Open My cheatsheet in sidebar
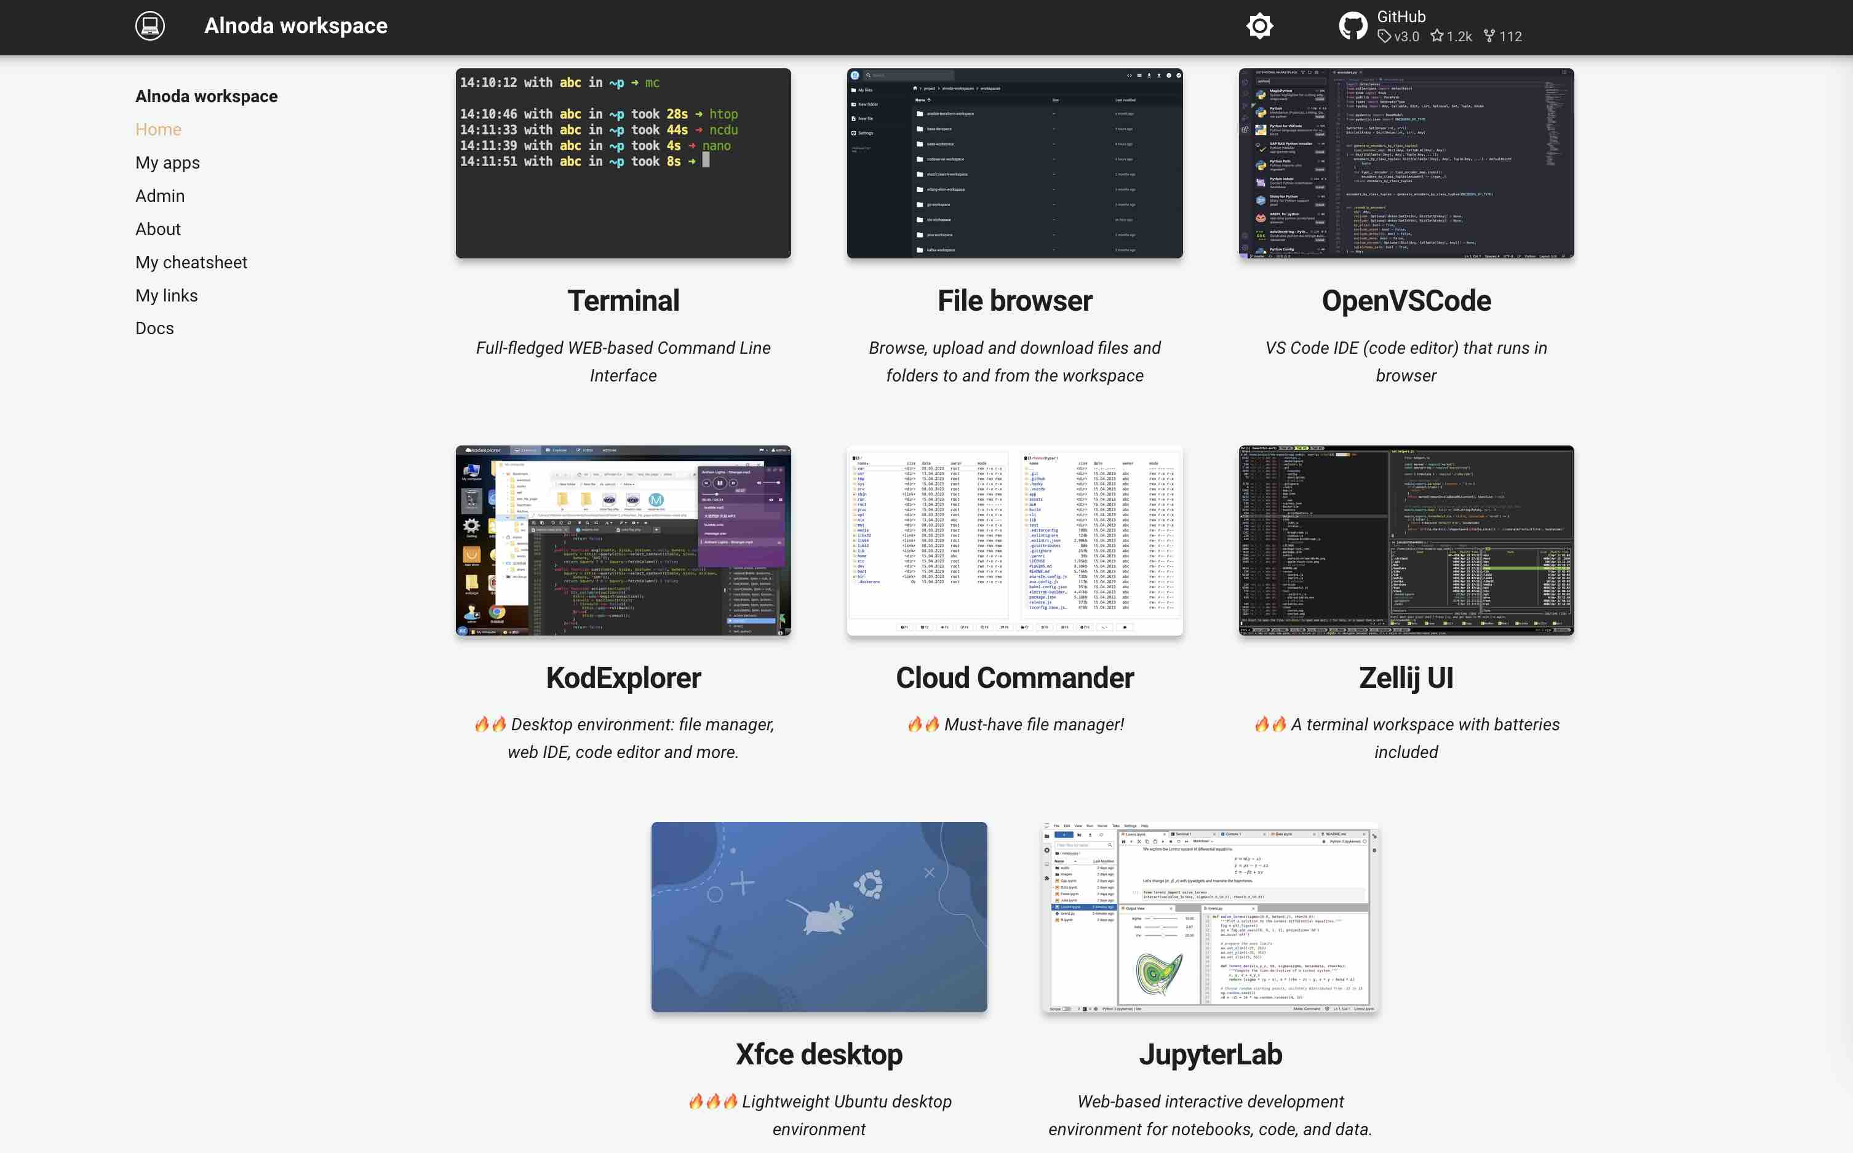Screen dimensions: 1853x1153 point(191,262)
